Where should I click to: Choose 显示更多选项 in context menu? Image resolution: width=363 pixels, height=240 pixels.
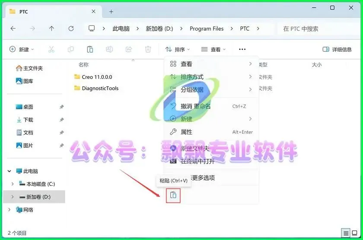click(x=211, y=178)
